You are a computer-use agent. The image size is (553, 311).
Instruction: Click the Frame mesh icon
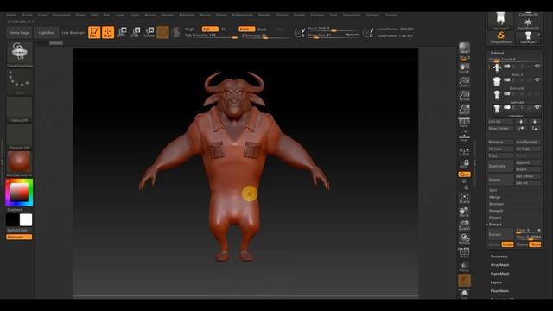464,199
